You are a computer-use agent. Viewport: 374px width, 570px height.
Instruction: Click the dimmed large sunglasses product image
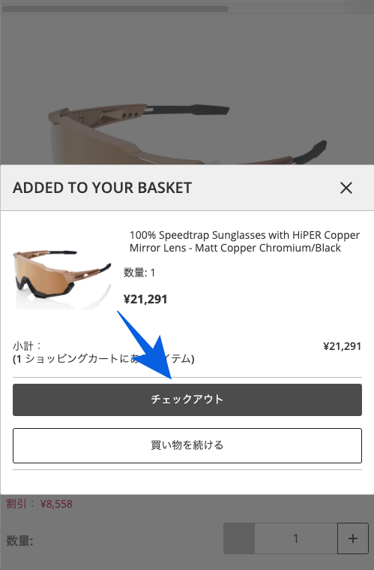(187, 133)
